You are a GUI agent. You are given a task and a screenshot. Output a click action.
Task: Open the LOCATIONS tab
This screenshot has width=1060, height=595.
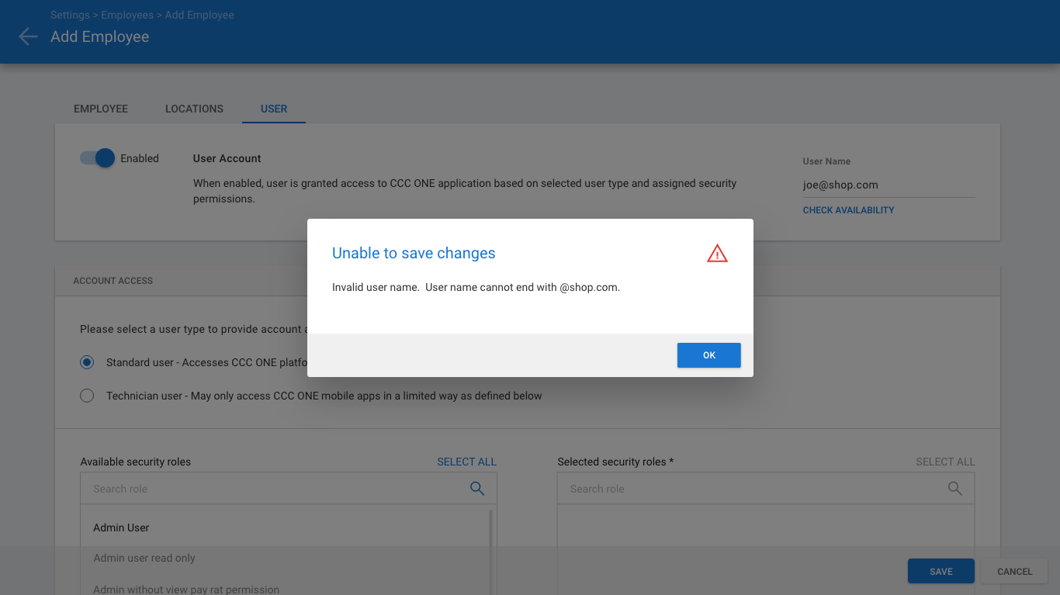[x=194, y=109]
